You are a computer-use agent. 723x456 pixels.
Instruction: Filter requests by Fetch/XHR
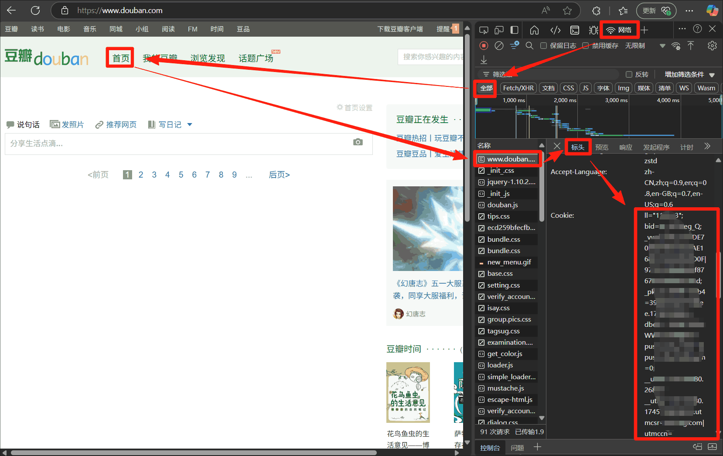tap(518, 88)
